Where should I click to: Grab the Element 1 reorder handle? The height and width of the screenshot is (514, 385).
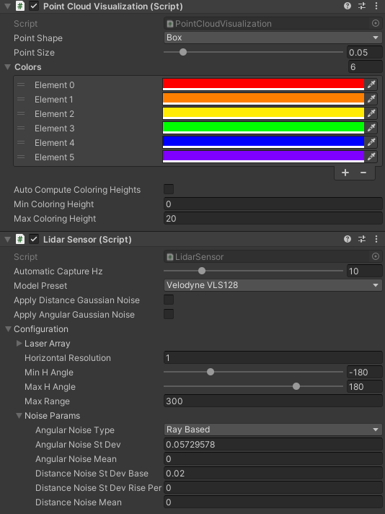coord(21,99)
